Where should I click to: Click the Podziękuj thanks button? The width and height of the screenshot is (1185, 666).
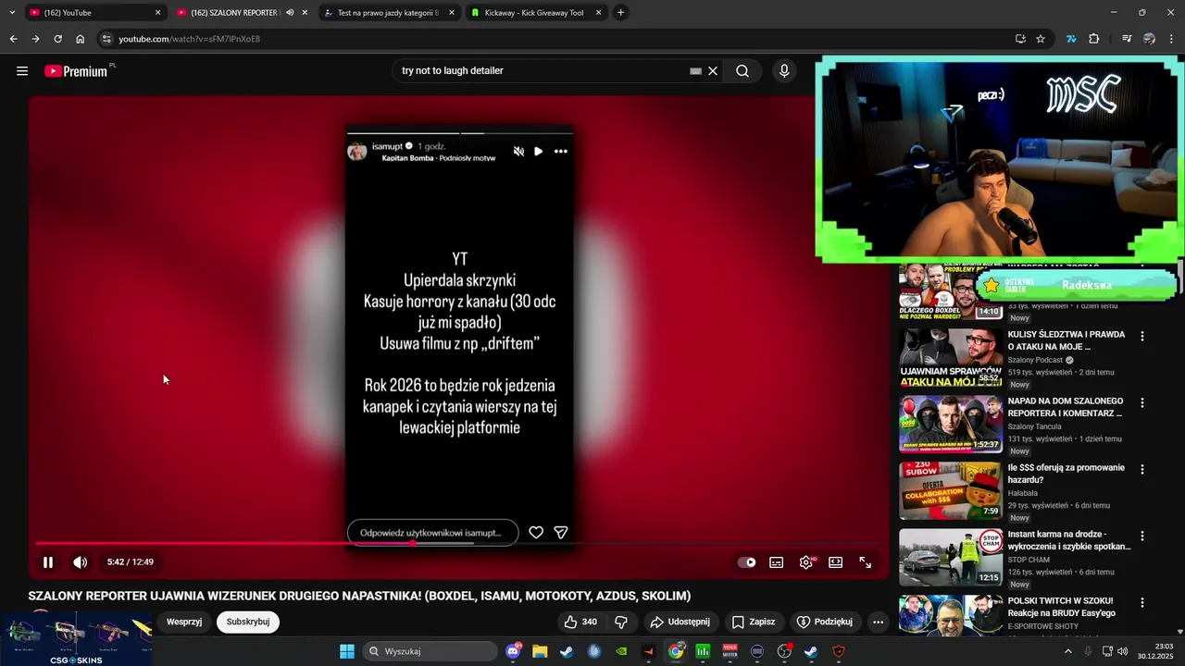pos(824,622)
